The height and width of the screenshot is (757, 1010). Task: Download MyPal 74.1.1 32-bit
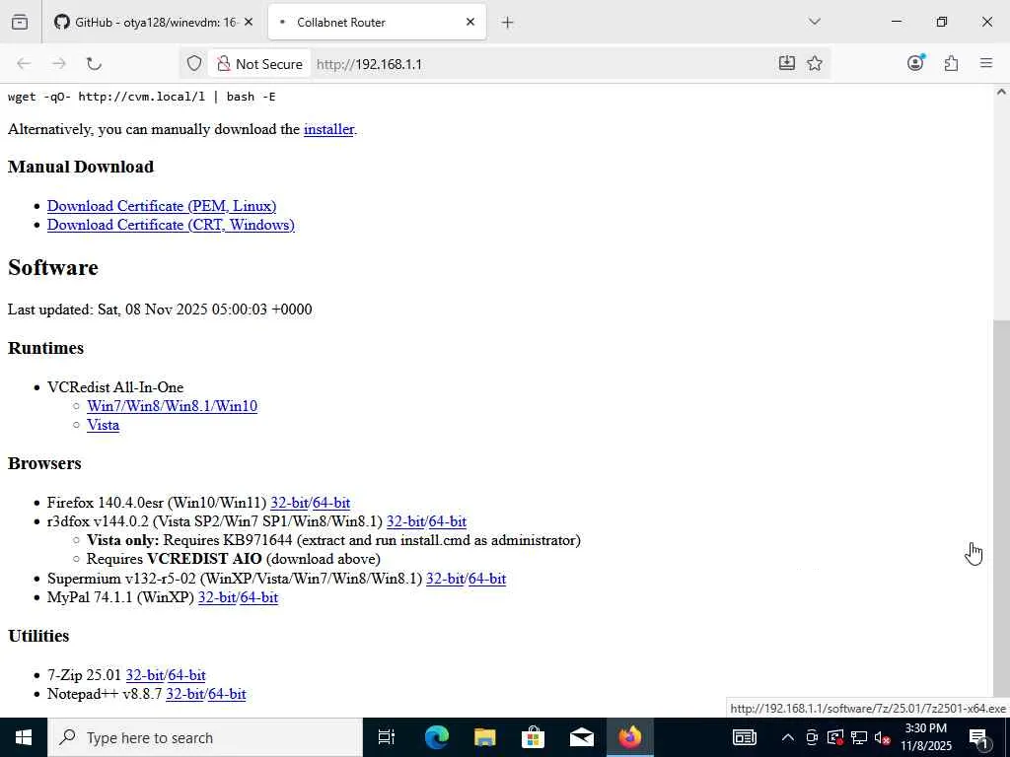pos(217,597)
